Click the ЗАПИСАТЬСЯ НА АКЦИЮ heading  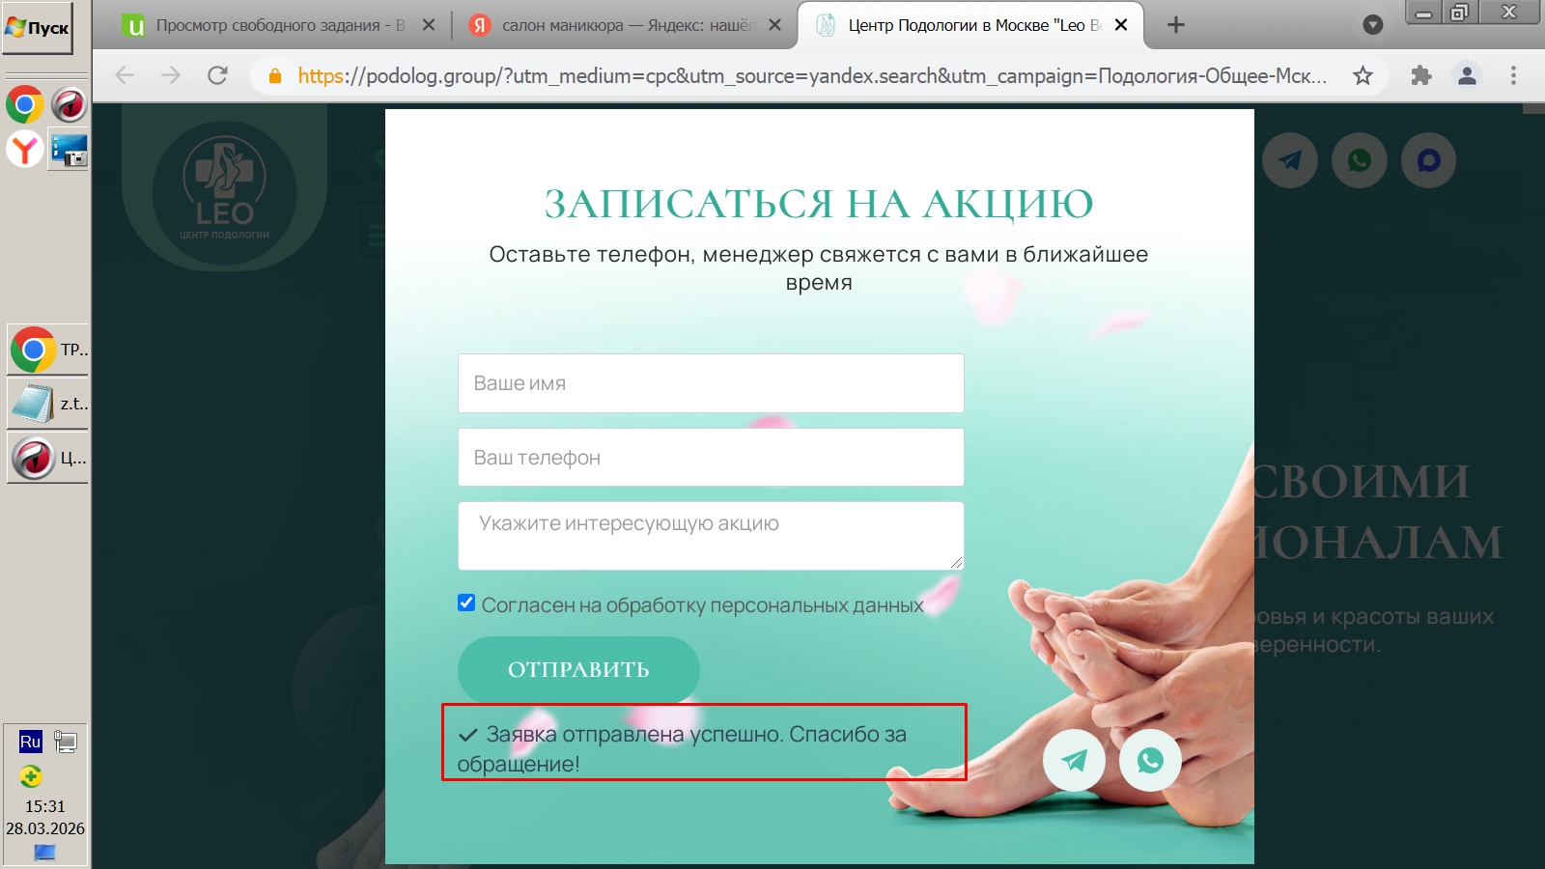(819, 204)
